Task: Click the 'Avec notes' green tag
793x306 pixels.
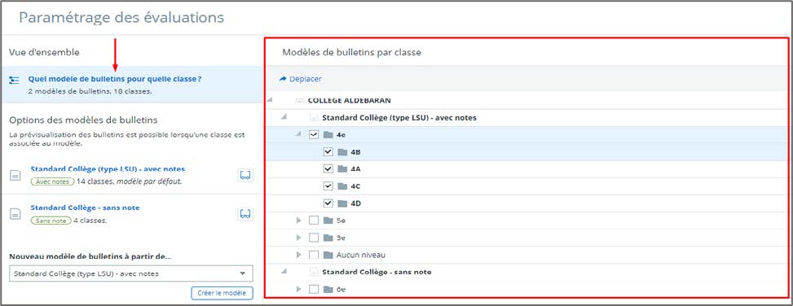Action: coord(53,181)
